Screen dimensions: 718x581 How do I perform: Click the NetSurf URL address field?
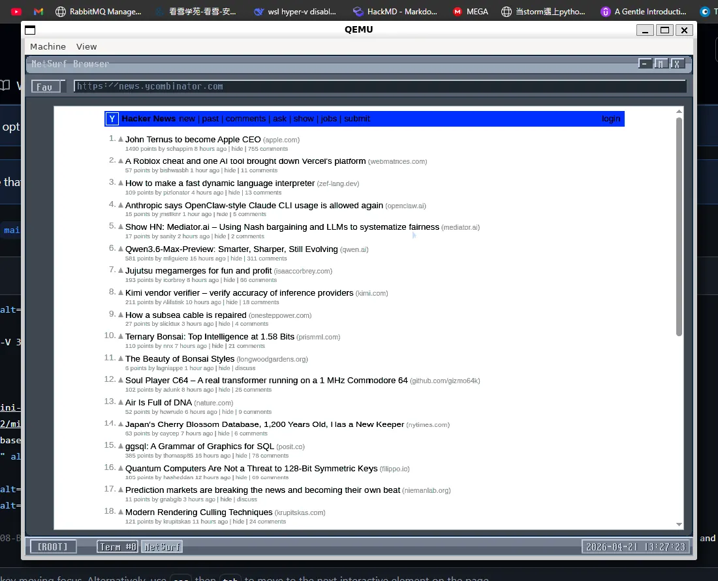(380, 86)
